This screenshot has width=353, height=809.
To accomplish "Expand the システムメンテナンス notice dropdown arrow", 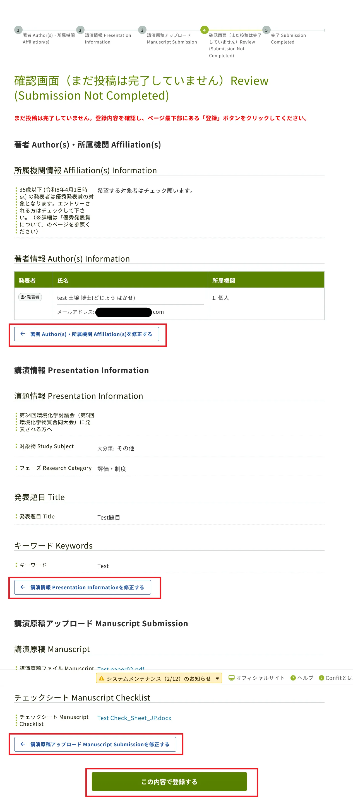I will coord(217,678).
